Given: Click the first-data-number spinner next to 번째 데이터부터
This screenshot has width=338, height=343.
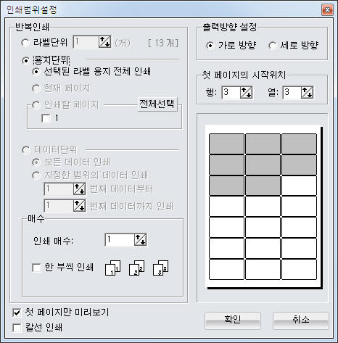Looking at the screenshot, I should tap(79, 189).
